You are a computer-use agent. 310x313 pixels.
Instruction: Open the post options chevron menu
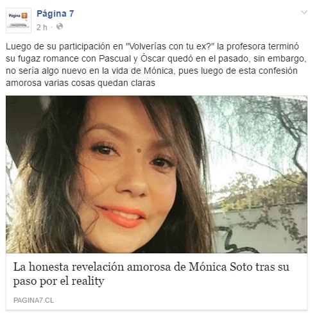[x=304, y=12]
